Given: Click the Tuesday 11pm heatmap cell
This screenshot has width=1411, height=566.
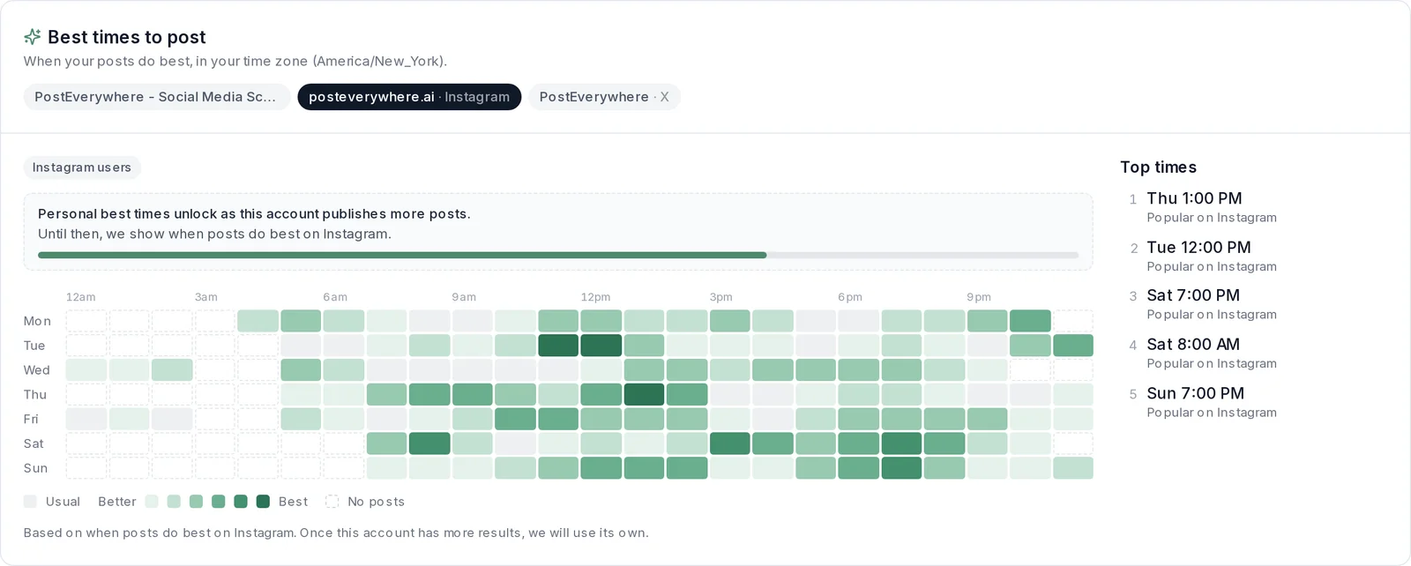Looking at the screenshot, I should tap(1073, 346).
